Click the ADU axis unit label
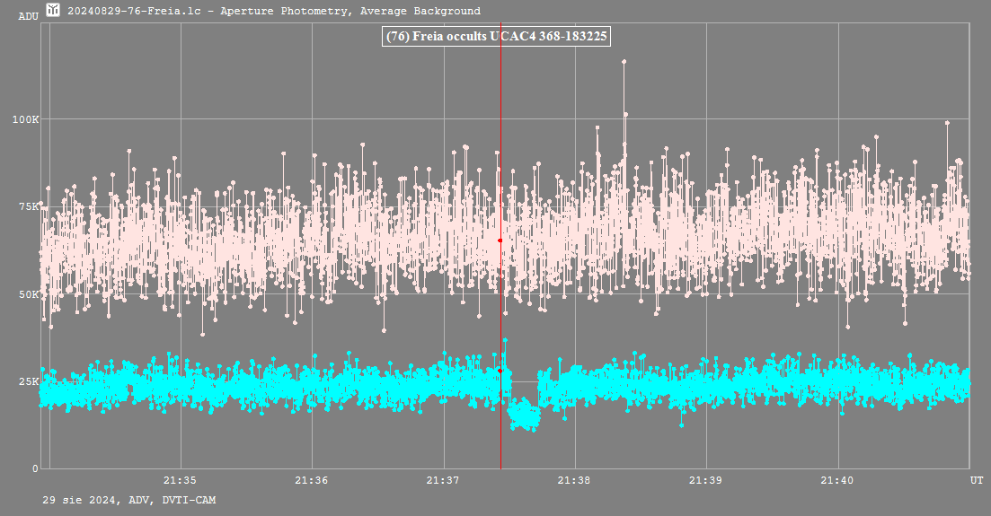The image size is (991, 516). click(29, 16)
